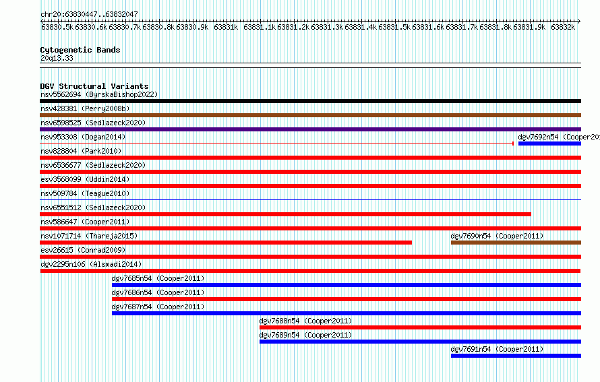600x382 pixels.
Task: Click the 63831.9k ruler tick label
Action: tap(529, 27)
